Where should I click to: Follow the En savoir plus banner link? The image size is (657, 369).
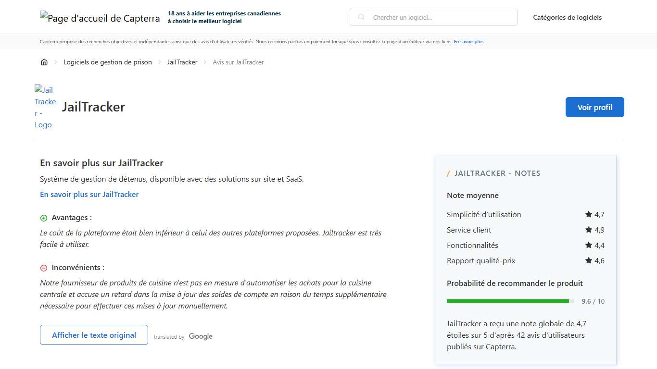(468, 42)
